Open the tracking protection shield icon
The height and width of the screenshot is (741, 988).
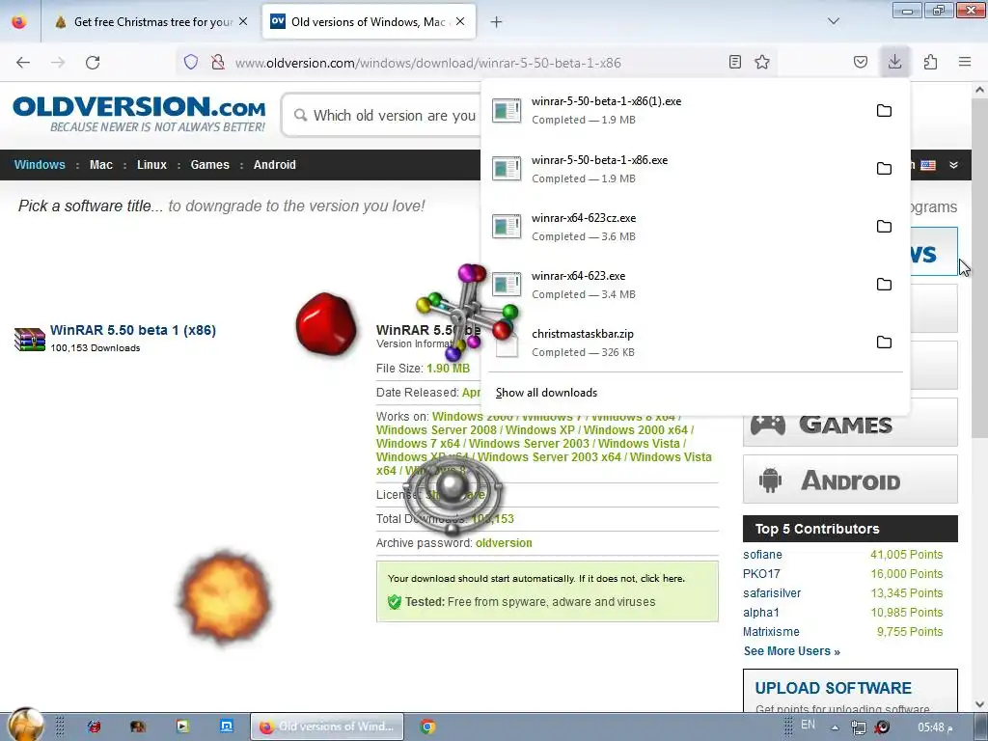[x=191, y=62]
